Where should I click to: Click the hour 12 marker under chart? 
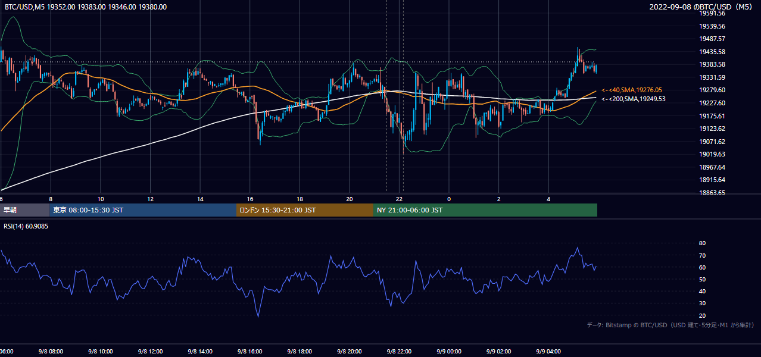point(150,199)
